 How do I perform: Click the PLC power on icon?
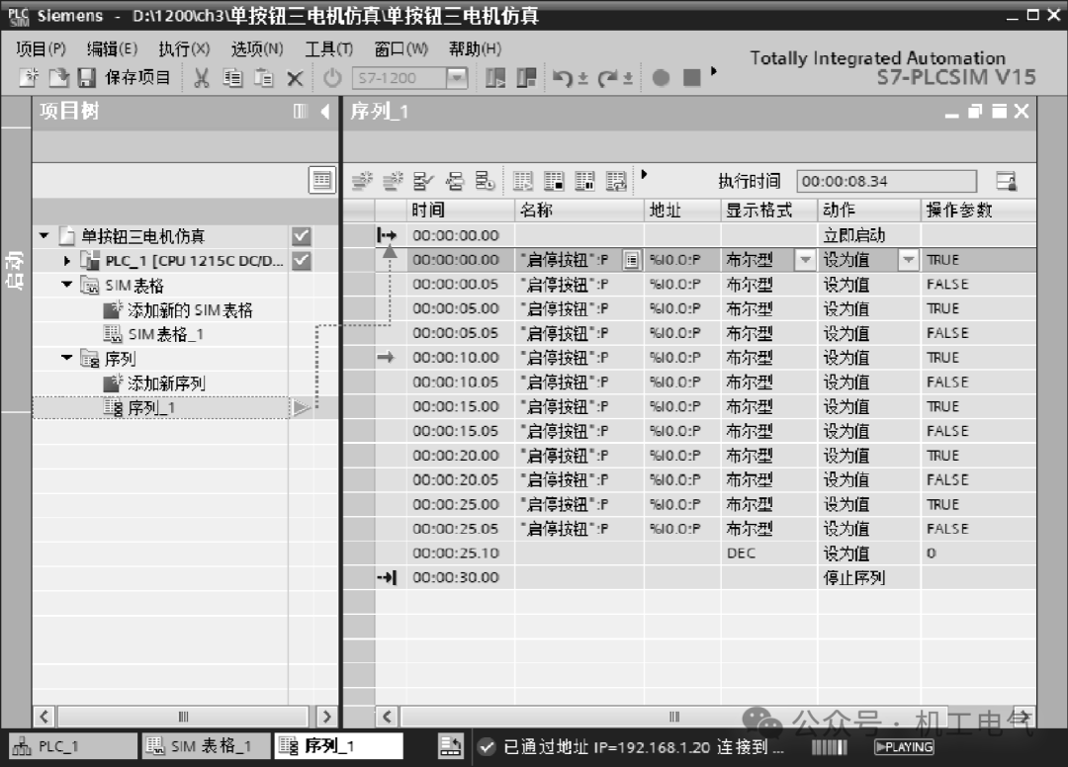tap(331, 78)
